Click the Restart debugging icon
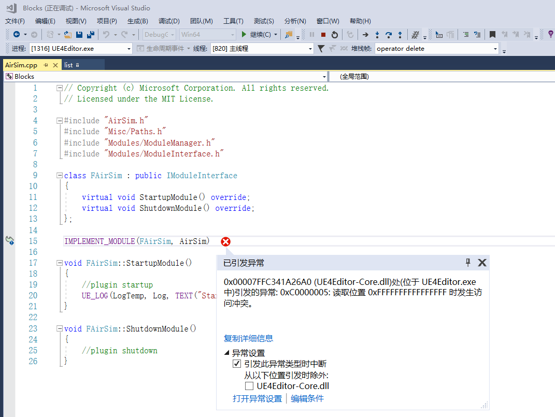 334,34
